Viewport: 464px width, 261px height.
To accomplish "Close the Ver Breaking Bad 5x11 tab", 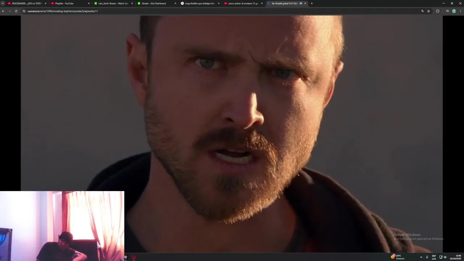I will tap(305, 3).
